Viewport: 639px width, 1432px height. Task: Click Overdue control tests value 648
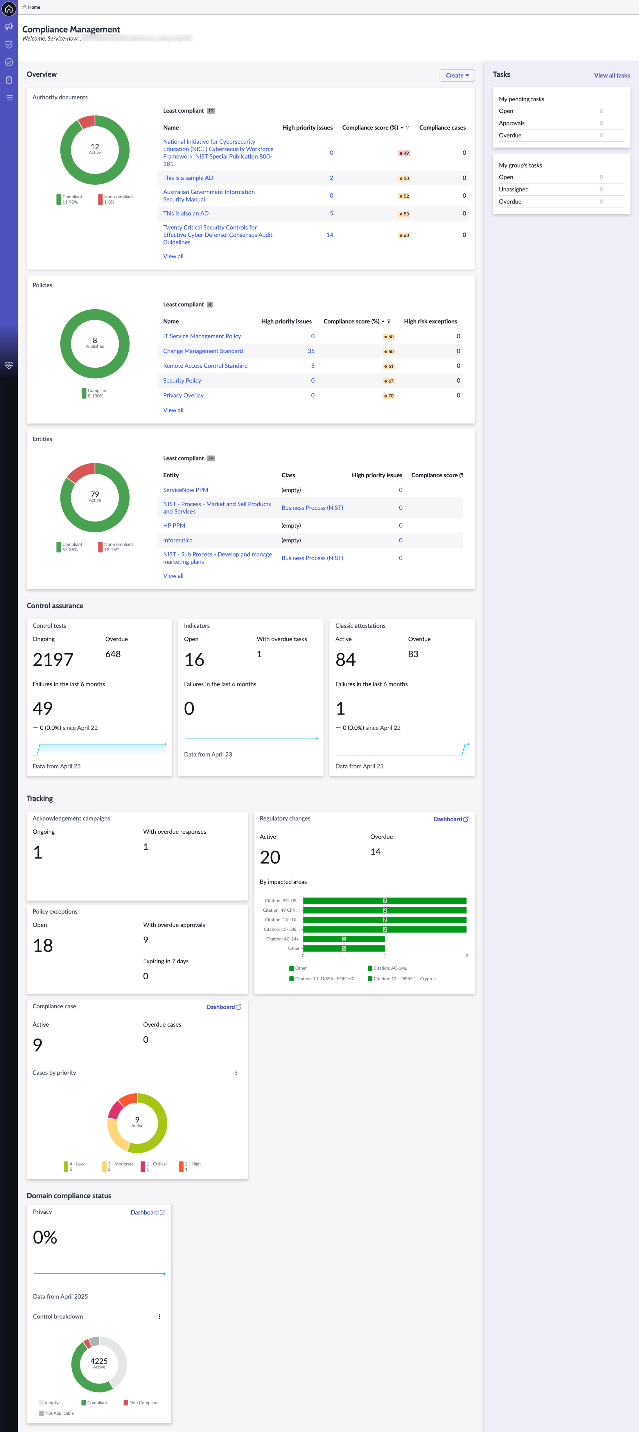click(x=113, y=654)
